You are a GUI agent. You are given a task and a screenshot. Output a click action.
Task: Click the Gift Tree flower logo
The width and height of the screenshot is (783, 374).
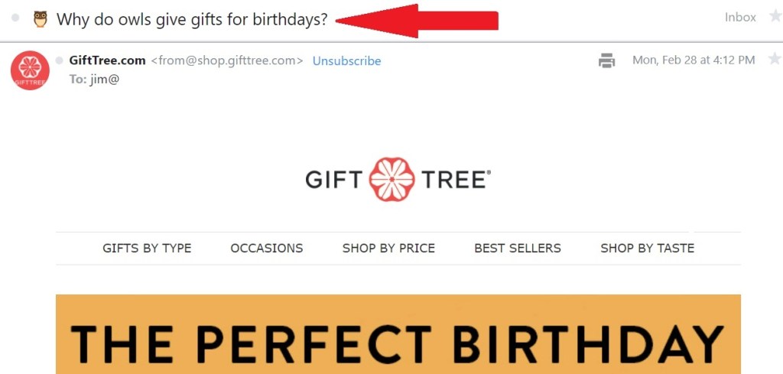392,179
